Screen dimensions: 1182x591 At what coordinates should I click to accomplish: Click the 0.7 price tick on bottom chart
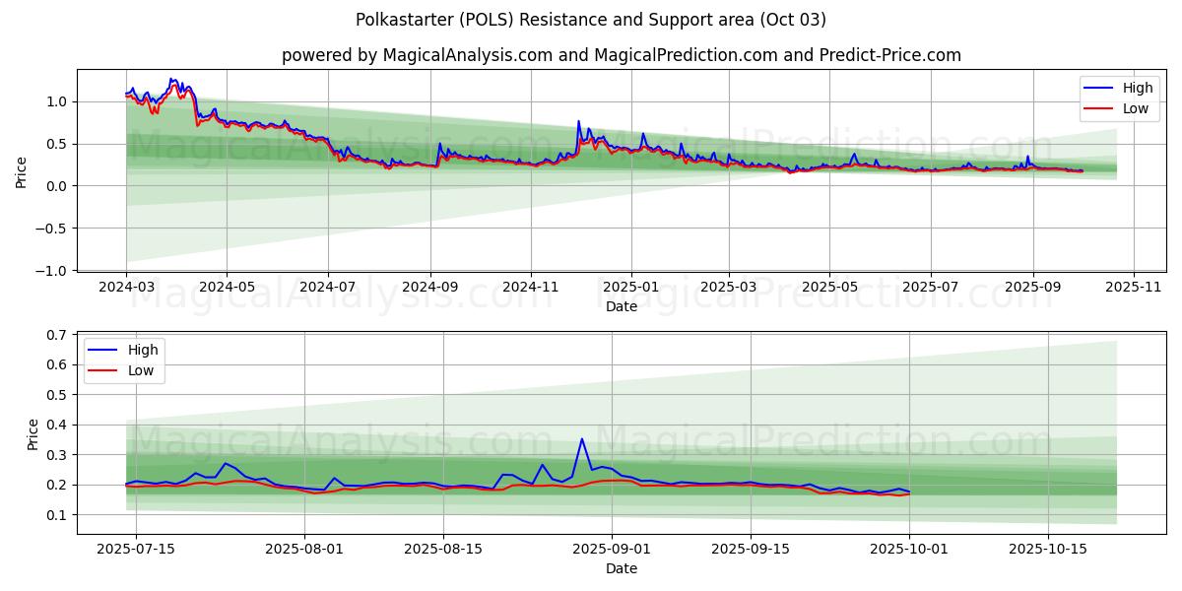[58, 335]
